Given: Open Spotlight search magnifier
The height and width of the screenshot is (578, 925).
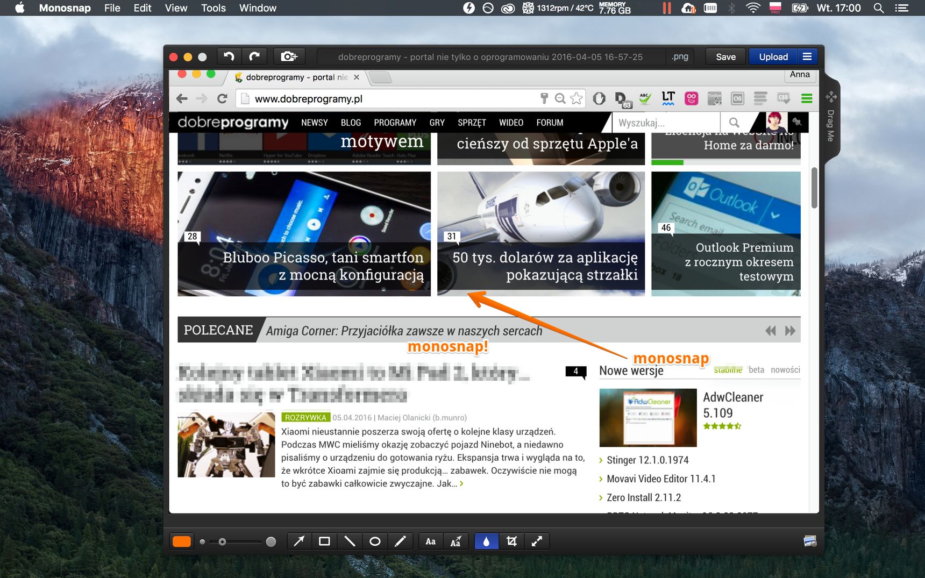Looking at the screenshot, I should pos(878,8).
